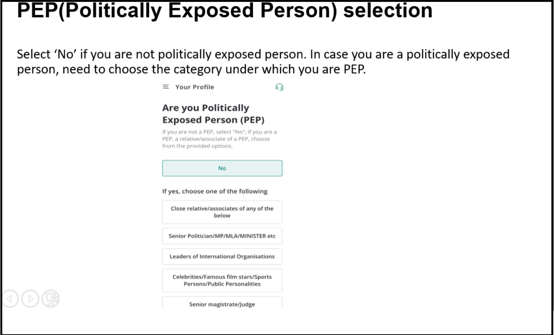Image resolution: width=554 pixels, height=335 pixels.
Task: Click the 'Your Profile' header title
Action: coord(195,87)
